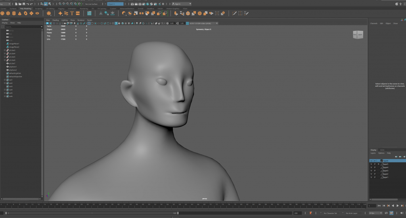This screenshot has width=406, height=218.
Task: Expand the pCube3 node in Outliner
Action: coord(5,50)
